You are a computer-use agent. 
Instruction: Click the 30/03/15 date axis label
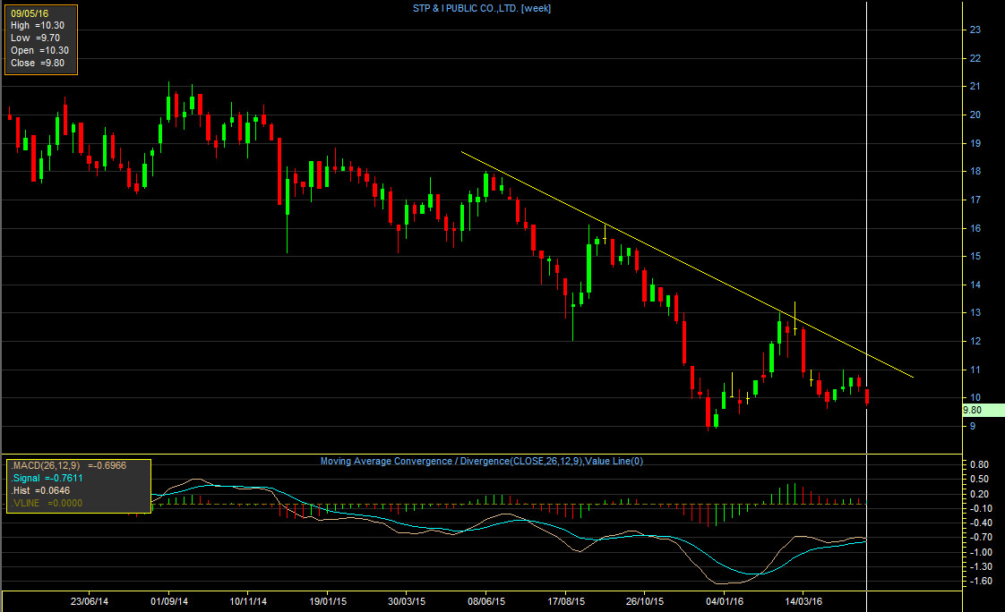point(407,601)
